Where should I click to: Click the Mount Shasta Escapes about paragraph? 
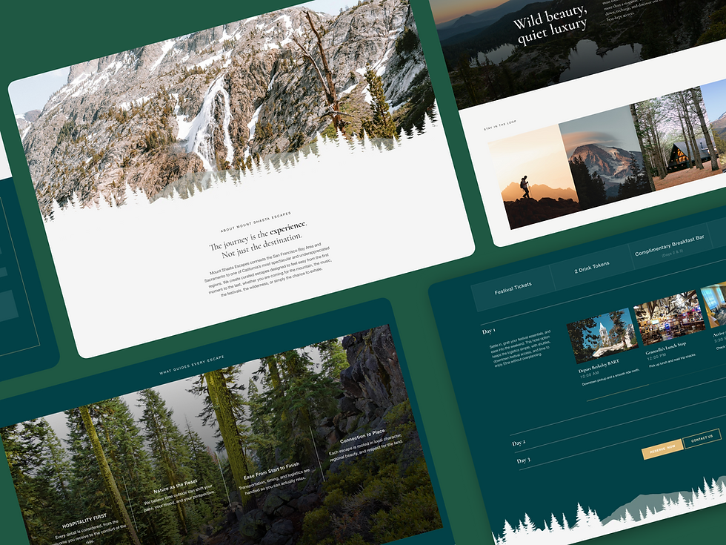click(x=268, y=269)
